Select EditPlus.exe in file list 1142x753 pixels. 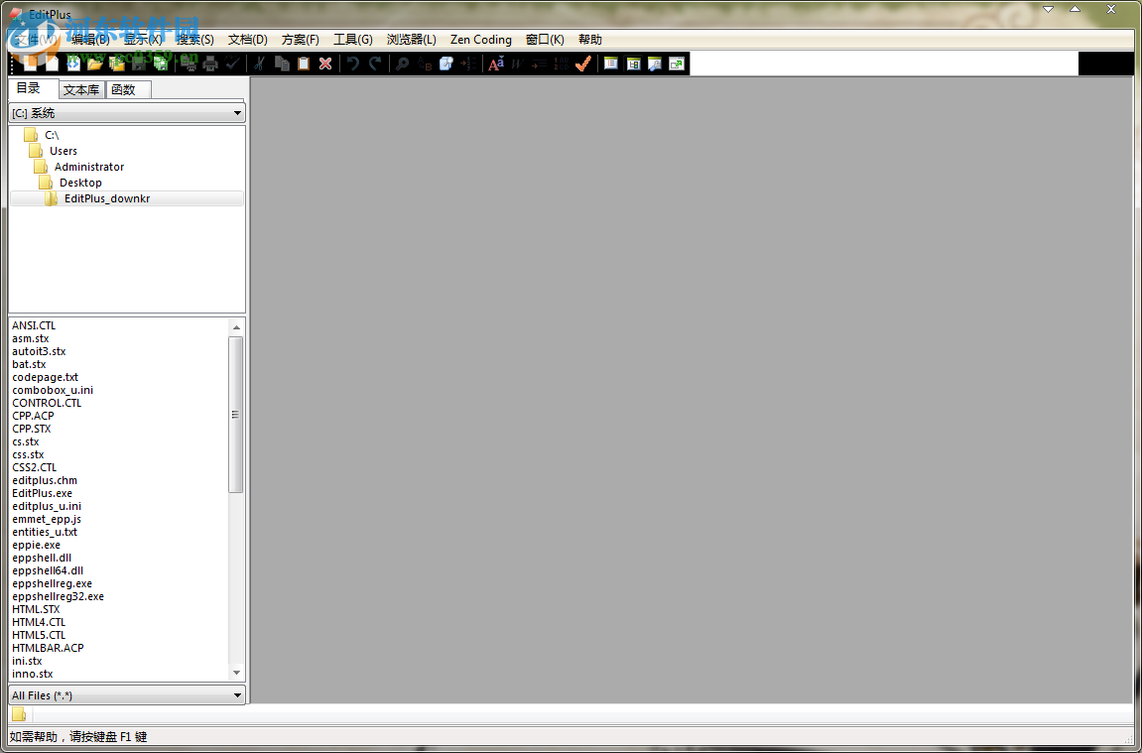point(43,493)
